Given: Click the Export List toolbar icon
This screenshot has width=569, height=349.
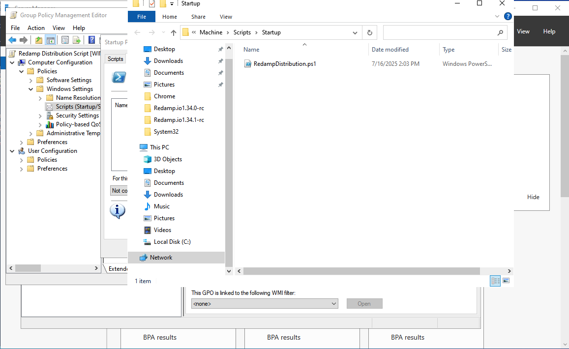Looking at the screenshot, I should tap(77, 40).
